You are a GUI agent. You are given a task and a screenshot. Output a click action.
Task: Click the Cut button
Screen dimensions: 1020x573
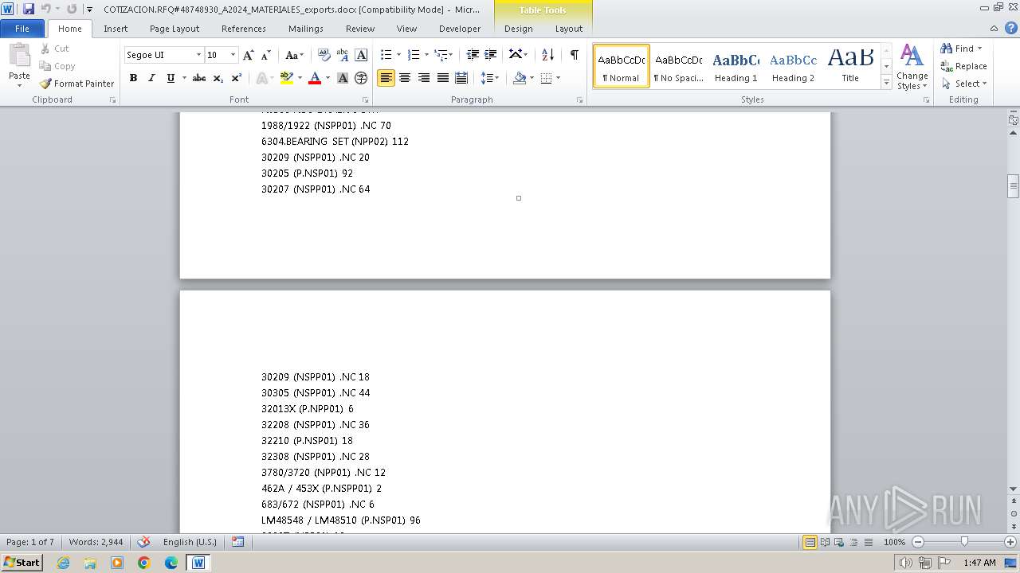point(55,49)
